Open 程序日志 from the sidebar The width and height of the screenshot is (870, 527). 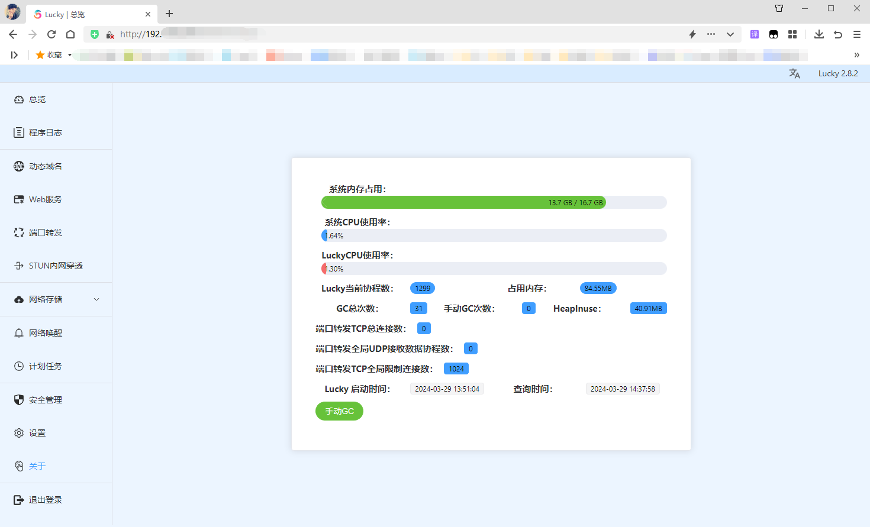[x=45, y=132]
